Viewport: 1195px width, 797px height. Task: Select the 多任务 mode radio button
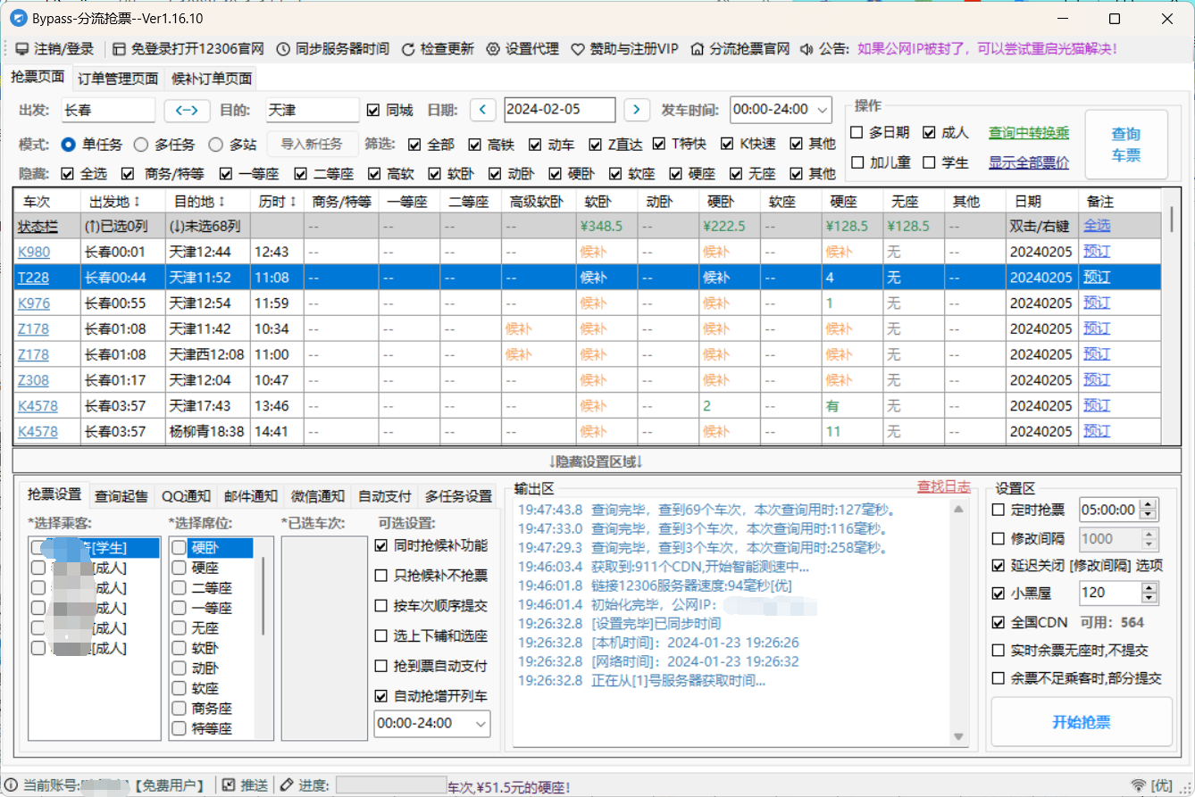click(x=141, y=144)
